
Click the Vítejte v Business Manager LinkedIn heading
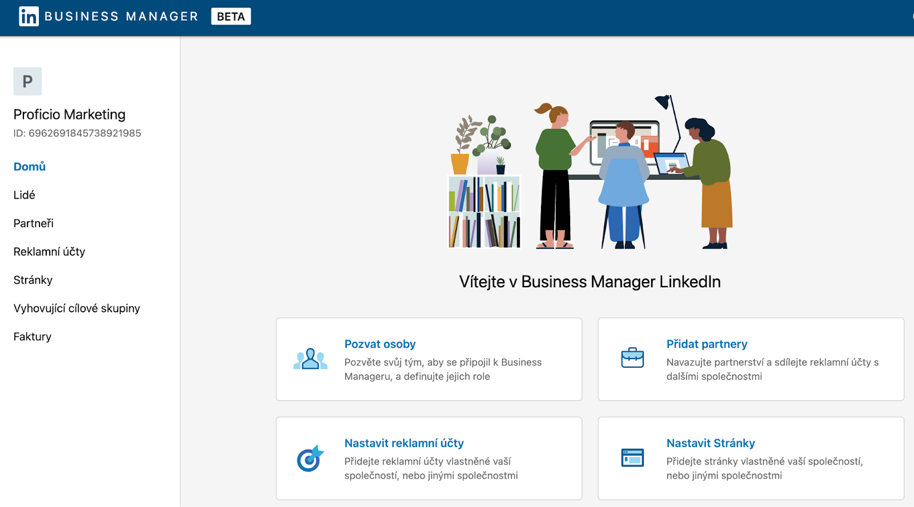[590, 282]
